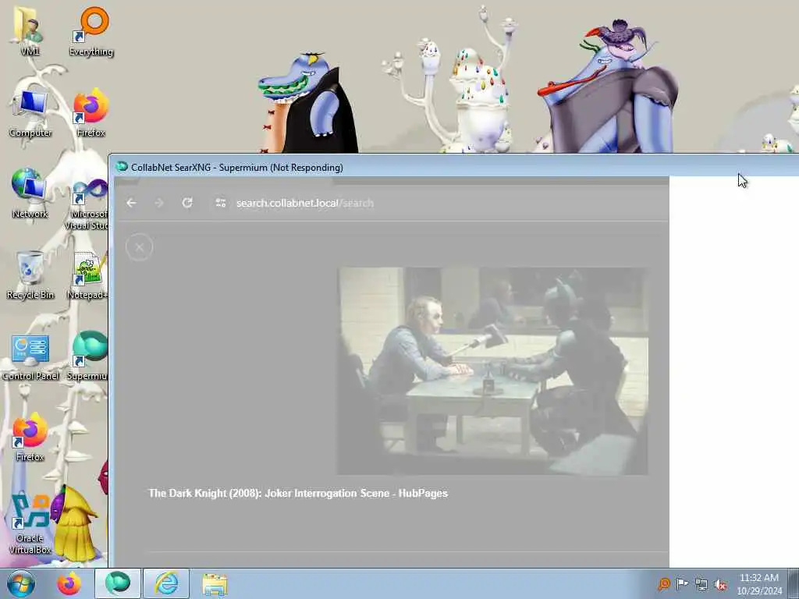View site information icon in address bar
Image resolution: width=799 pixels, height=599 pixels.
point(221,203)
